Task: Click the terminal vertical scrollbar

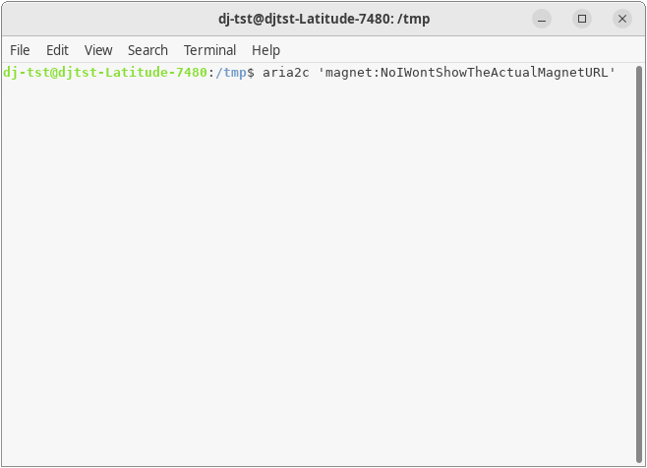Action: pos(639,264)
